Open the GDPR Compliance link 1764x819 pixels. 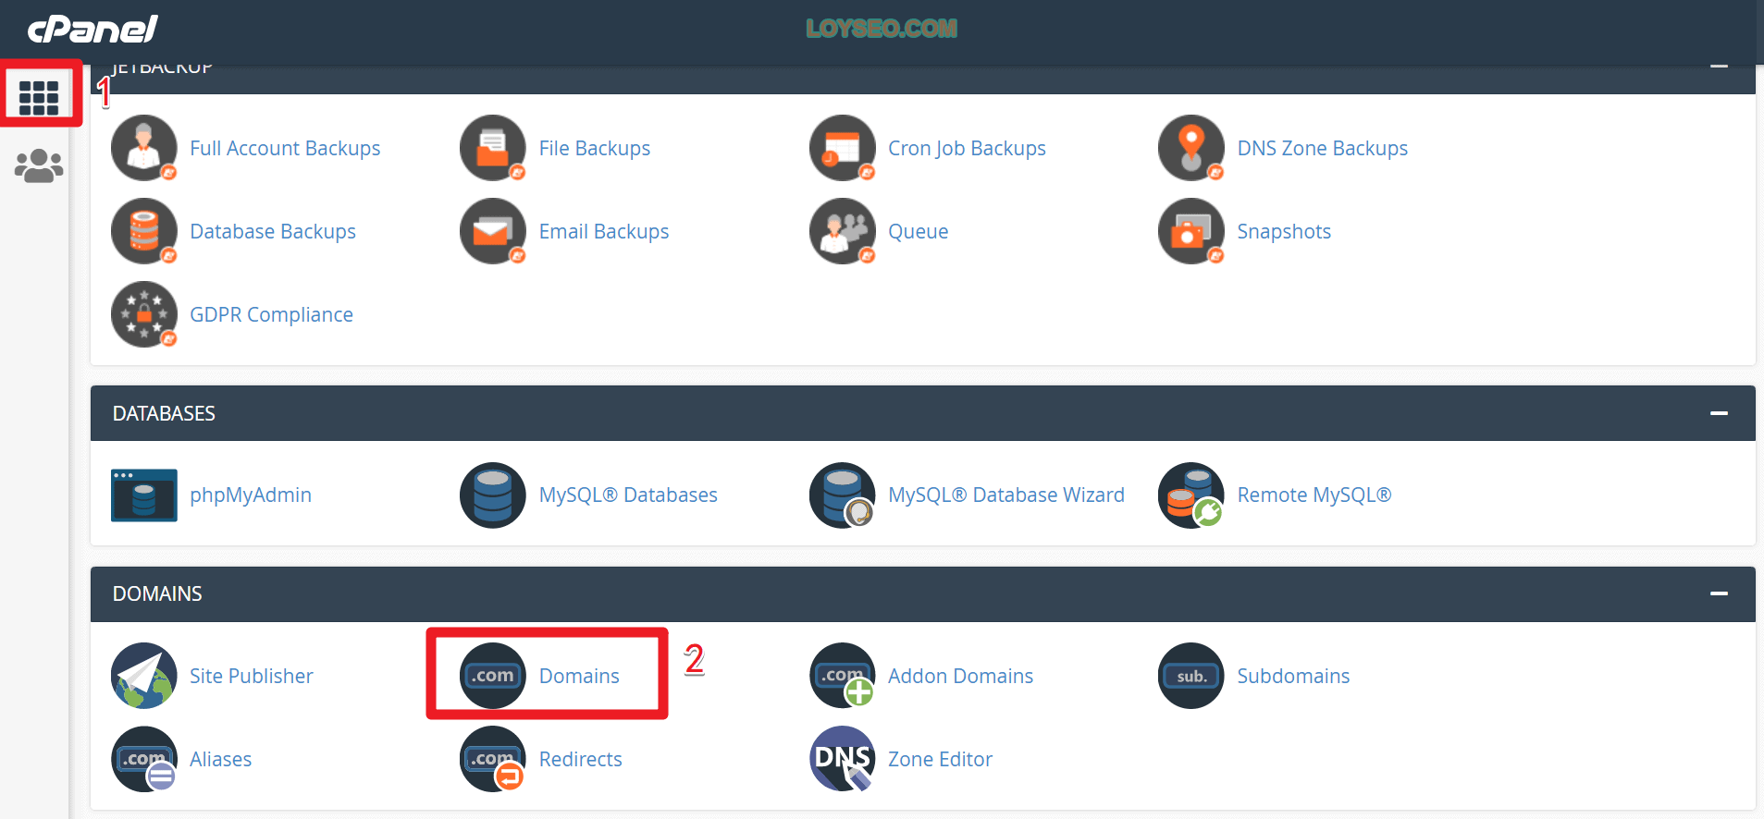271,314
